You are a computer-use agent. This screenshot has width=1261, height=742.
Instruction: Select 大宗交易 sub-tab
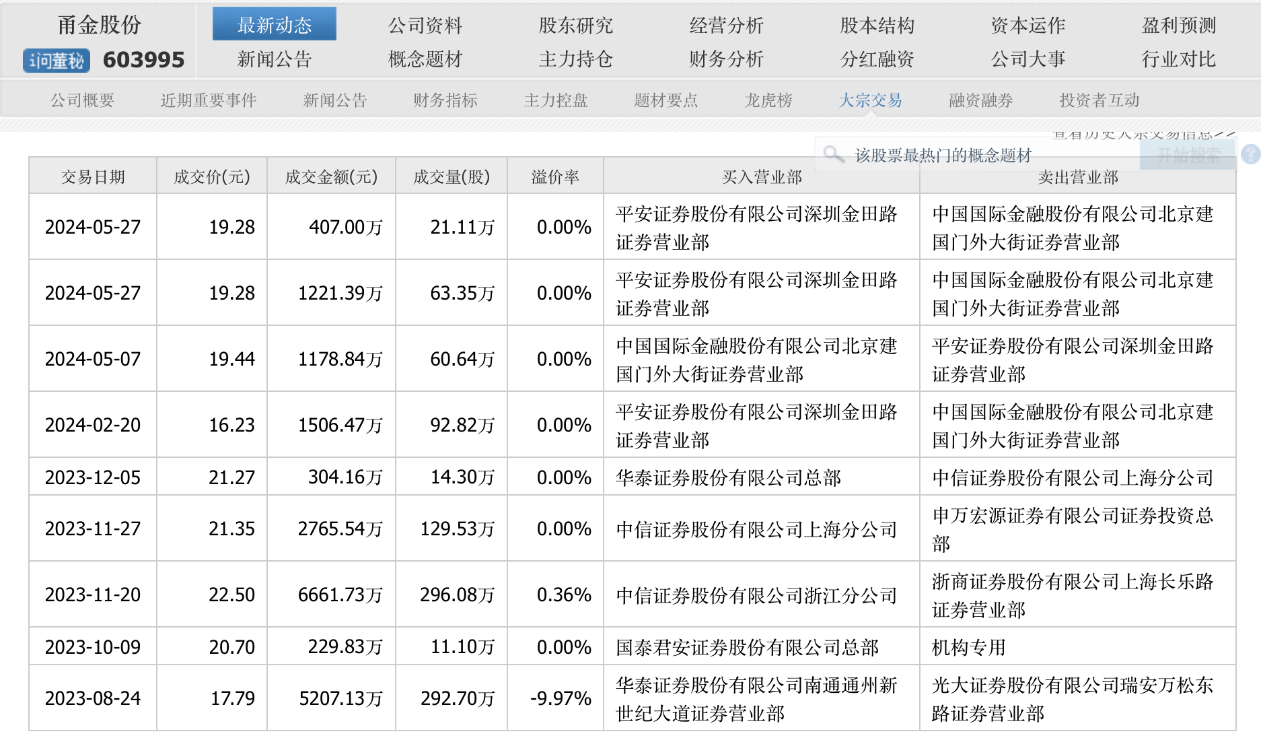(x=871, y=100)
